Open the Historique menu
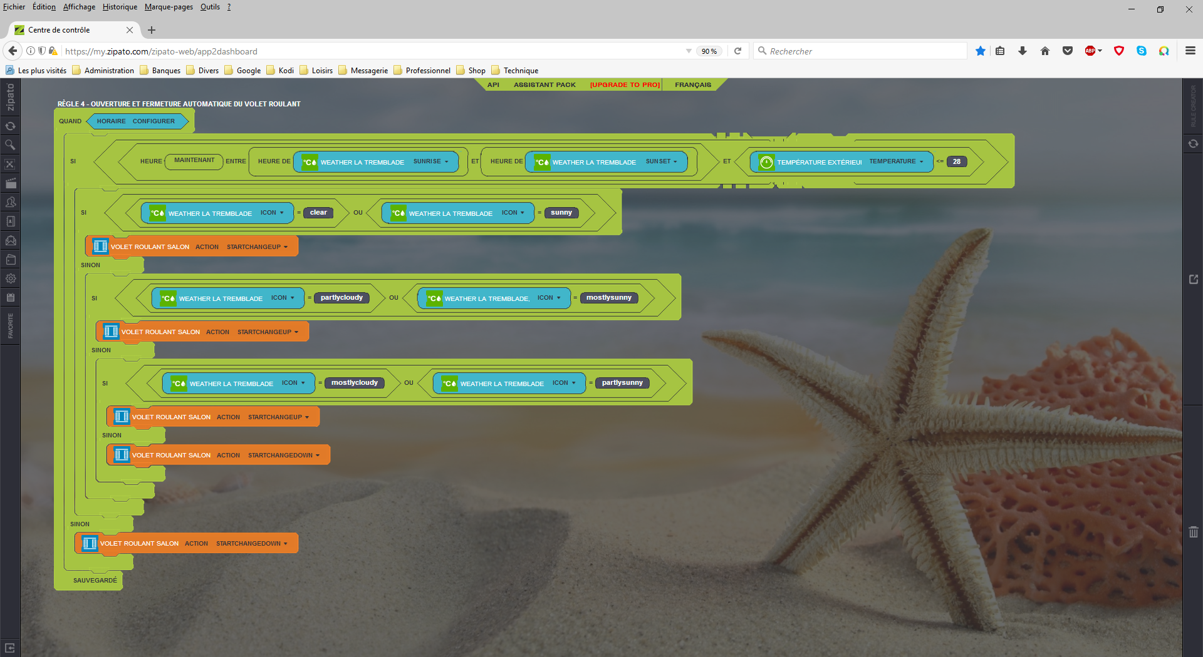1203x657 pixels. point(120,7)
